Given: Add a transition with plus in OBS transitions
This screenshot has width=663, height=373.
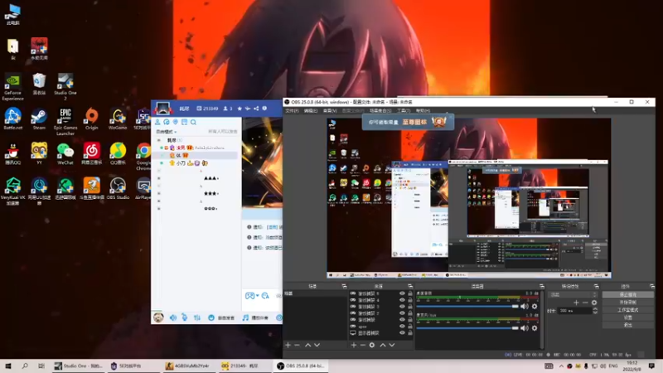Looking at the screenshot, I should tap(576, 303).
